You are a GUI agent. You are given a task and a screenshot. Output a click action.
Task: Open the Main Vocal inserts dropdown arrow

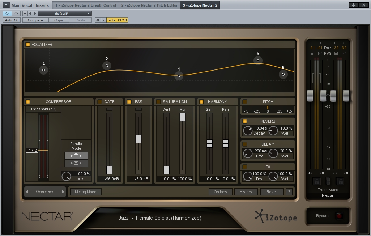coord(6,5)
